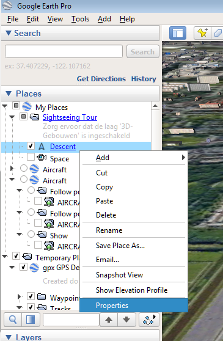Collapse the gpx GPS Device node
This screenshot has width=223, height=341.
(12, 267)
